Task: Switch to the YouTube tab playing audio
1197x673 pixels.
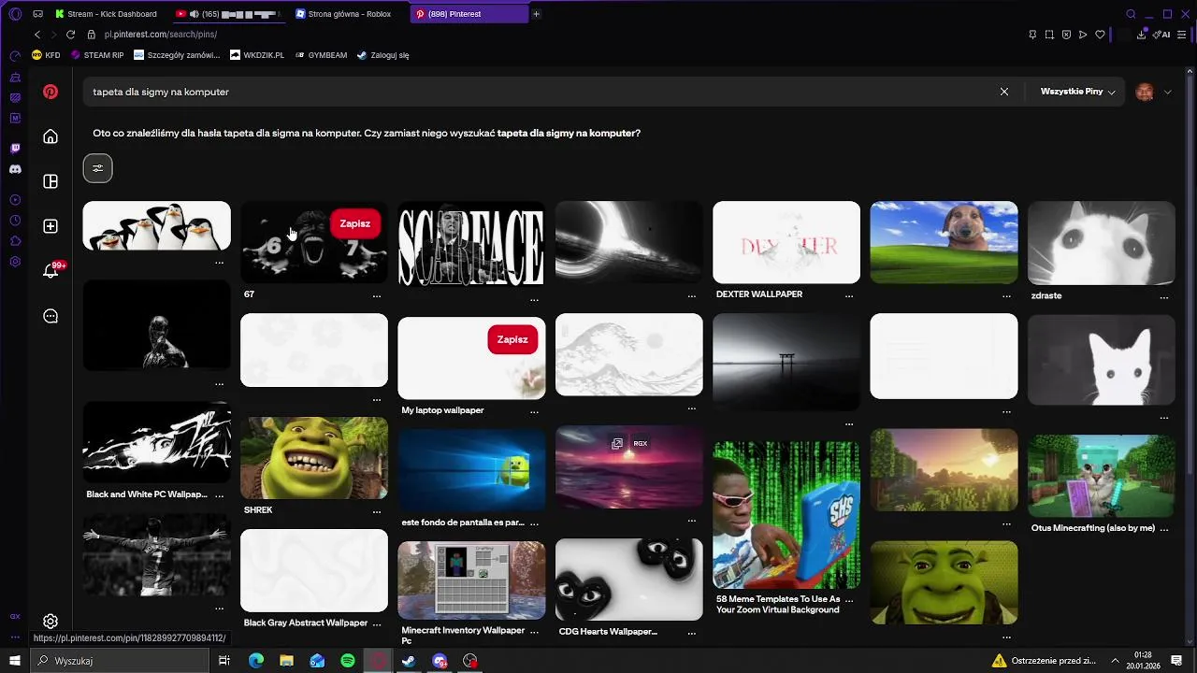Action: tap(230, 14)
